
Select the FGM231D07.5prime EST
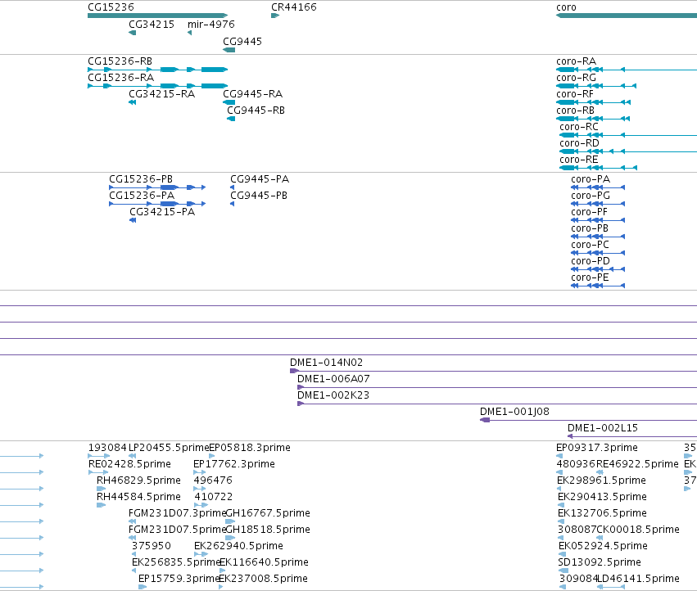(132, 538)
